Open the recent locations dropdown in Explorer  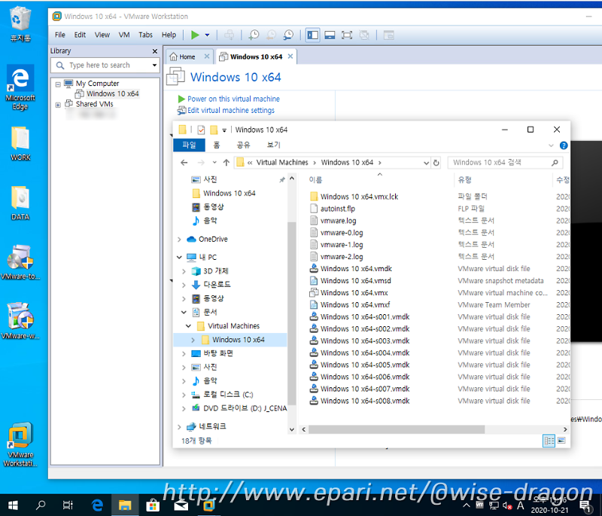click(214, 163)
